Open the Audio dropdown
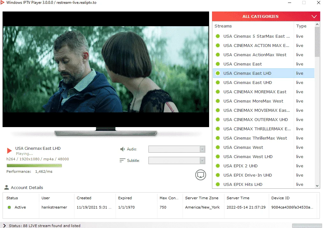 (x=177, y=149)
